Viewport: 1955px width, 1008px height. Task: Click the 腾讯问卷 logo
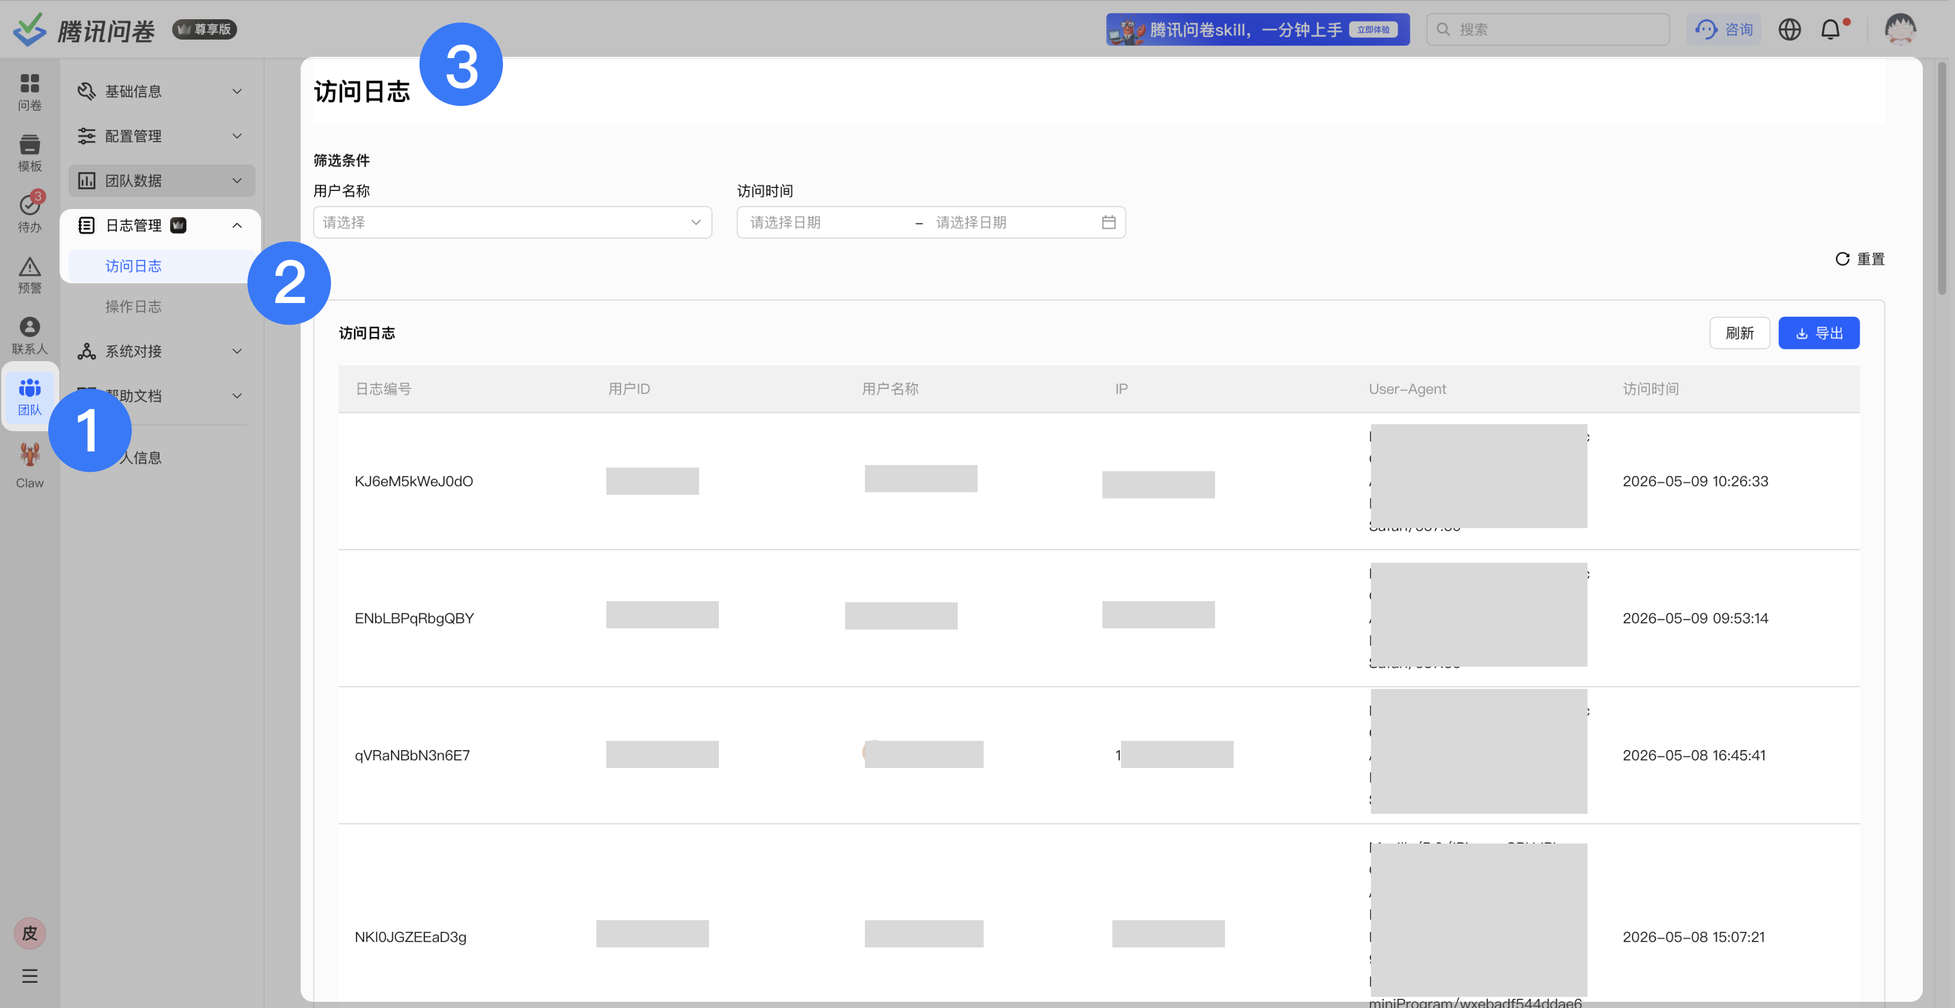84,30
